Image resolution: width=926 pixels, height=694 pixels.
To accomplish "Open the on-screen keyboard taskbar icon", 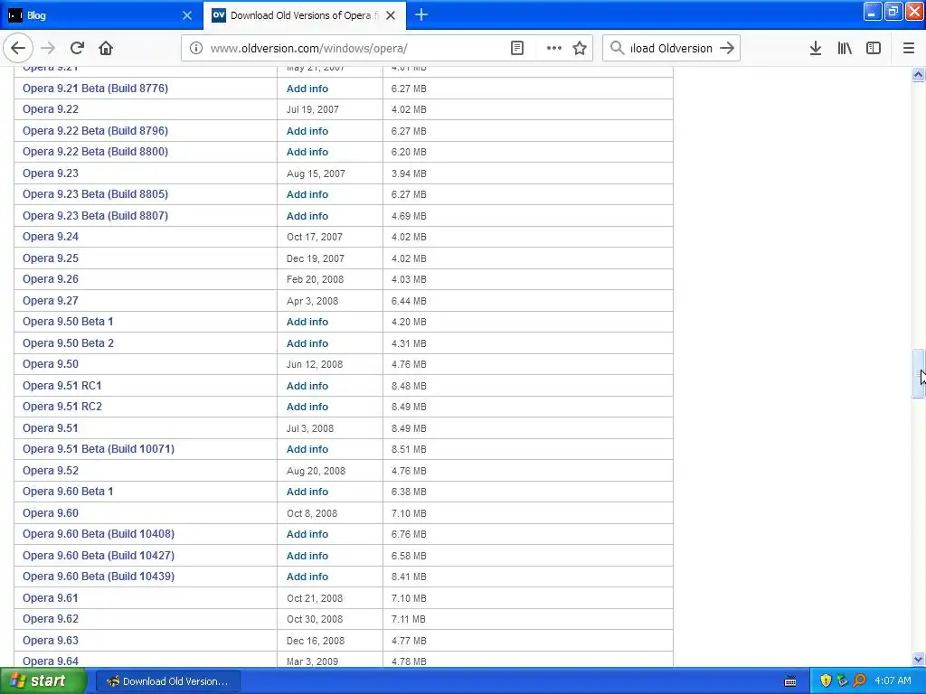I will click(790, 681).
